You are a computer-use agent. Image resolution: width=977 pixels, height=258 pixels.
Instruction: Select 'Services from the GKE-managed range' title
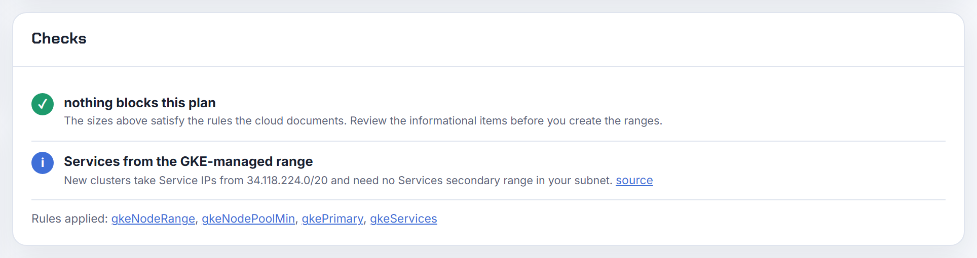189,161
